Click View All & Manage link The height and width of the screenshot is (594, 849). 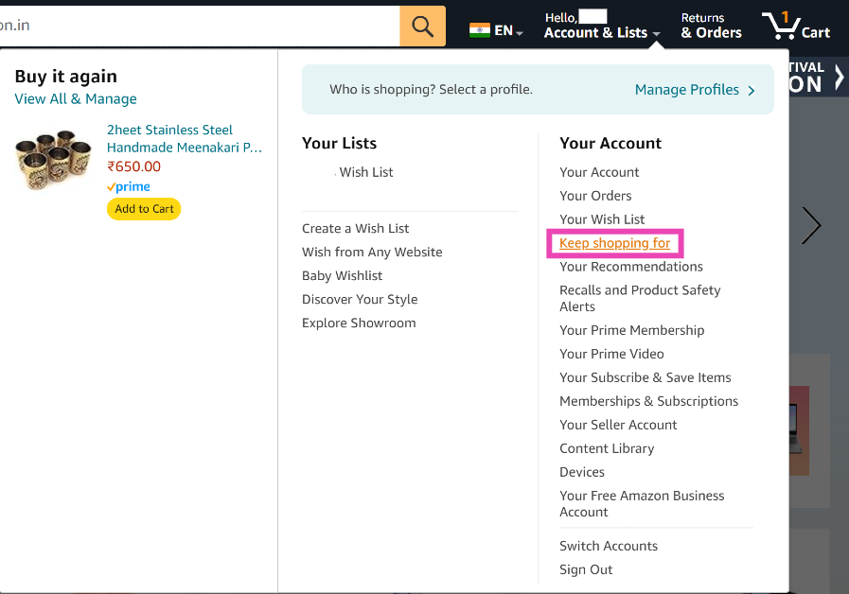click(76, 99)
